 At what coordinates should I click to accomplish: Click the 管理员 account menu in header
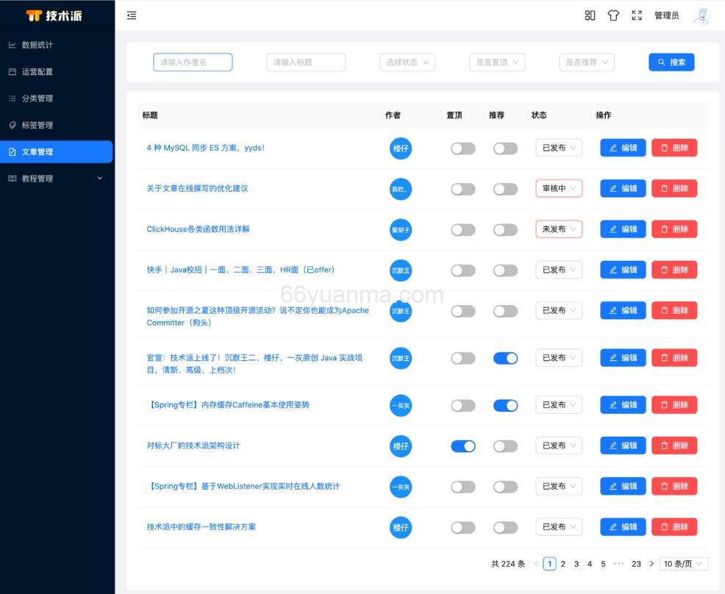tap(665, 15)
